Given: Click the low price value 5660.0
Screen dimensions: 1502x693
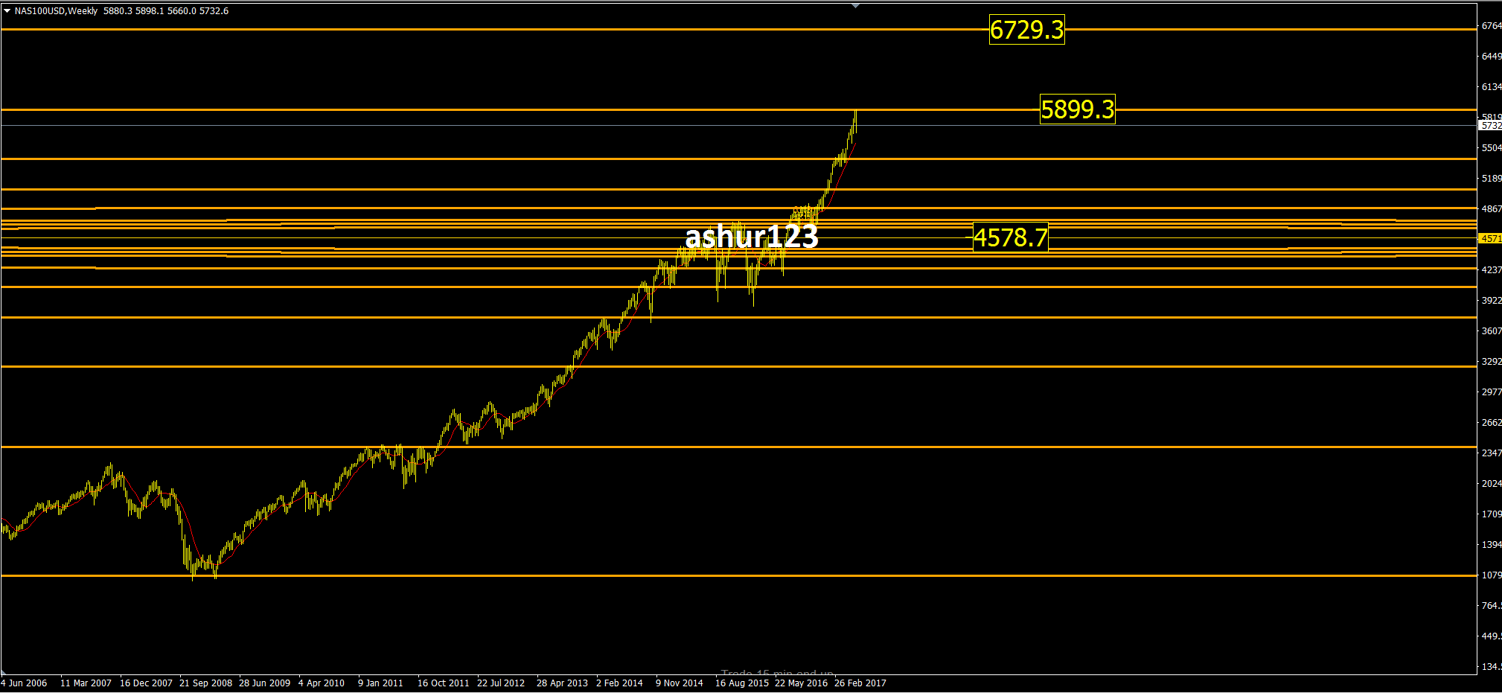Looking at the screenshot, I should click(x=182, y=11).
